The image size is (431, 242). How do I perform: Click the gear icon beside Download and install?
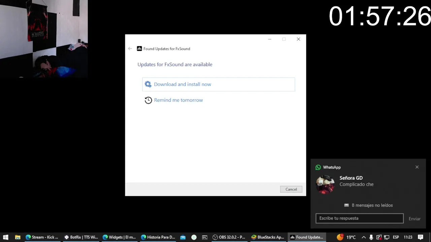point(148,84)
